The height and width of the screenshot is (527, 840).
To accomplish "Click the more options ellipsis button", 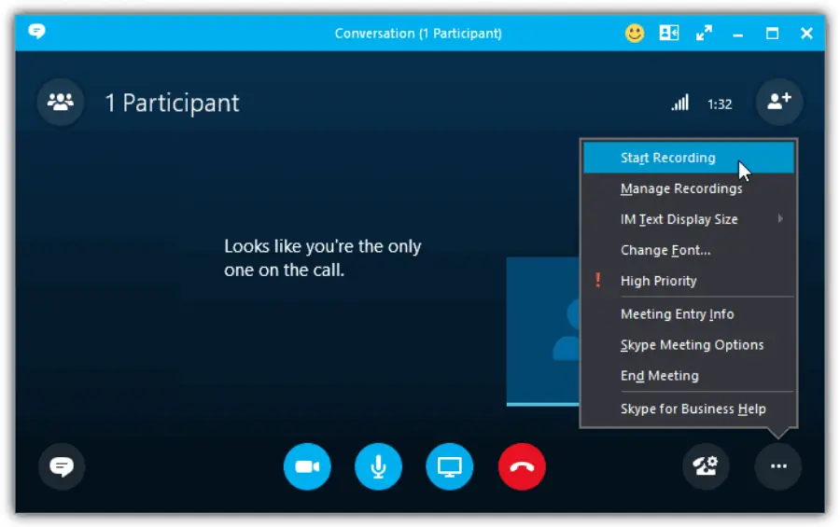I will (778, 466).
